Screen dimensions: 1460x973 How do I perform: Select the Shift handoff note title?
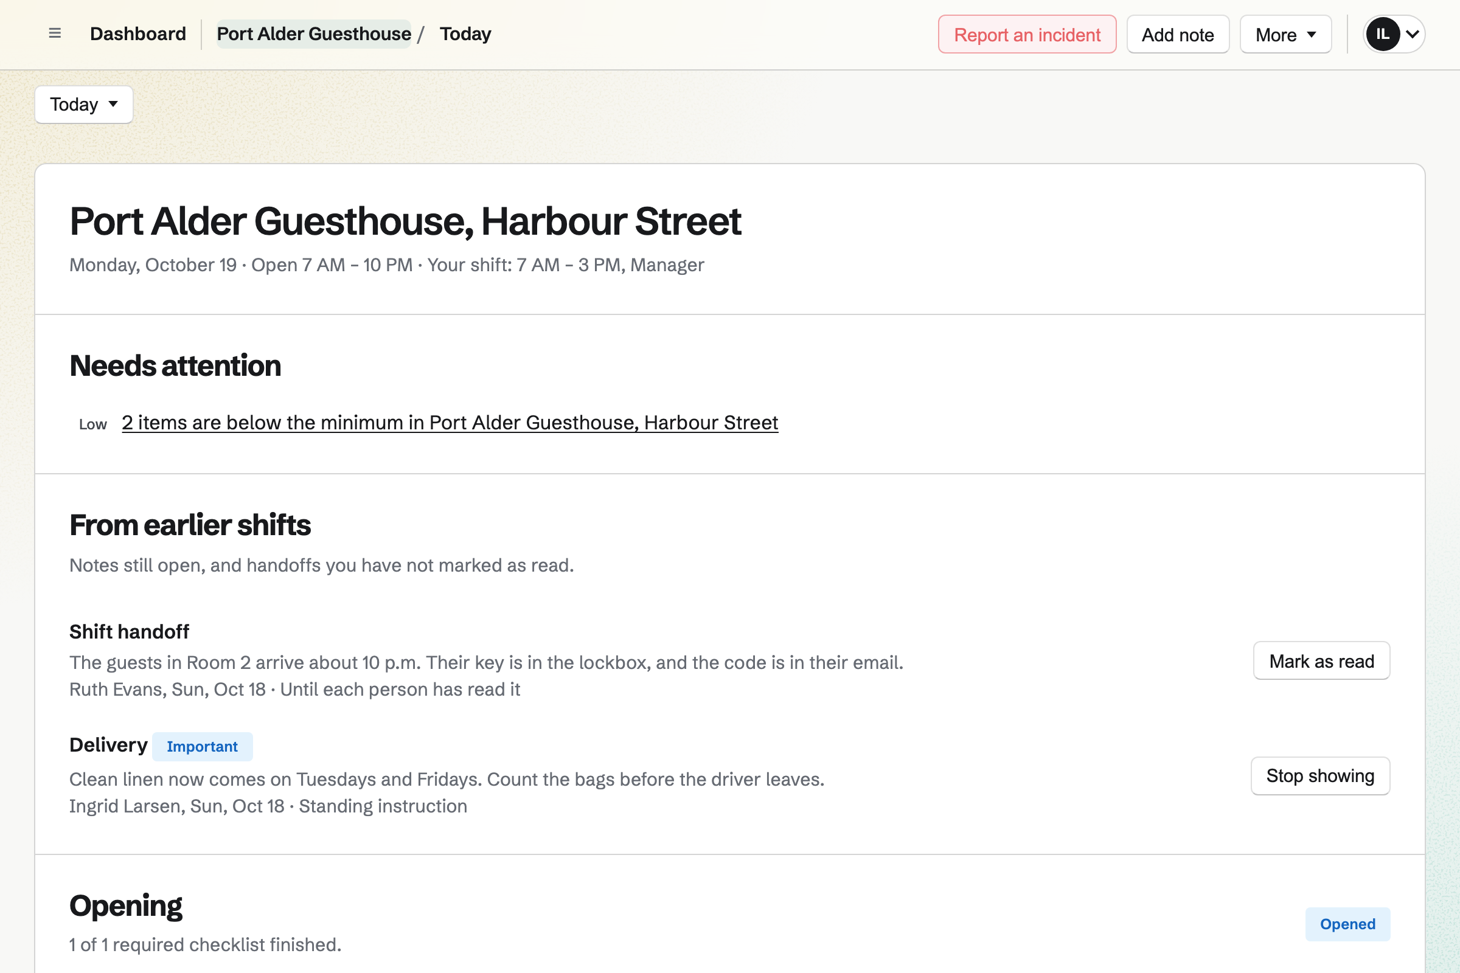(x=129, y=632)
